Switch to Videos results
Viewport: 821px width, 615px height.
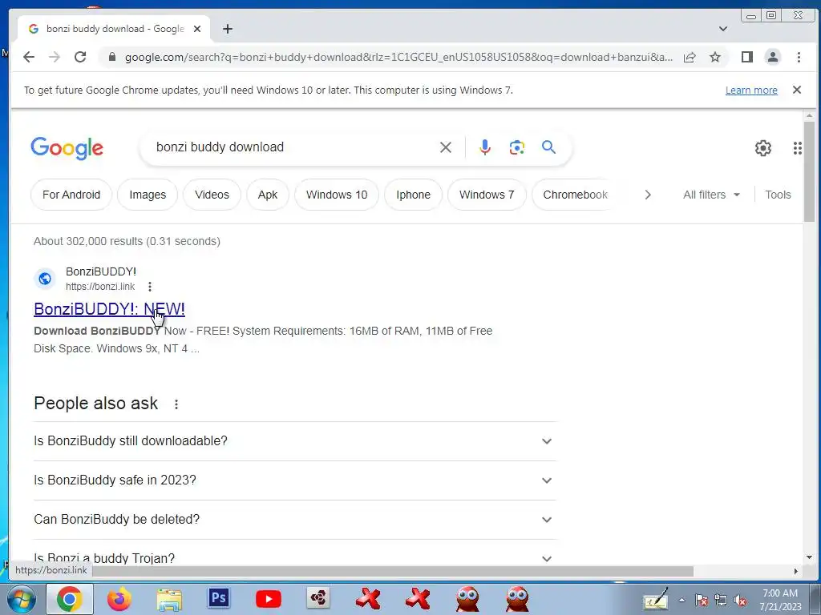coord(212,195)
